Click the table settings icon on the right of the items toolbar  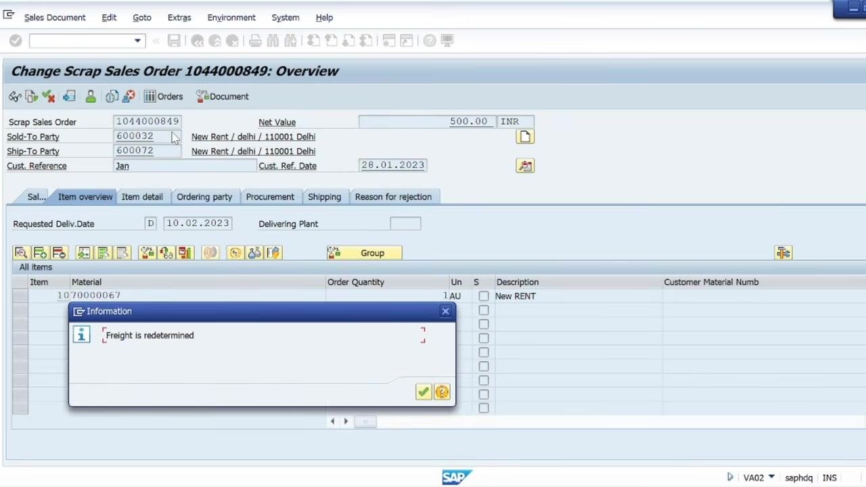(x=783, y=253)
